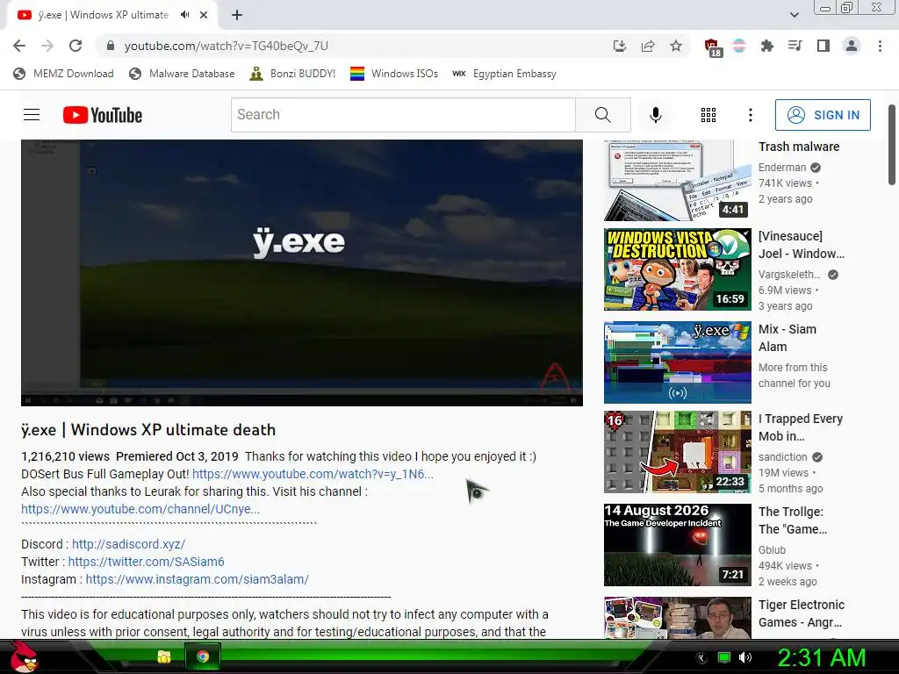
Task: Go forward to the next page
Action: (x=47, y=46)
